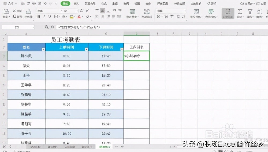Open filter dropdown on clock-in time header
268x152 pixels.
[x=86, y=49]
